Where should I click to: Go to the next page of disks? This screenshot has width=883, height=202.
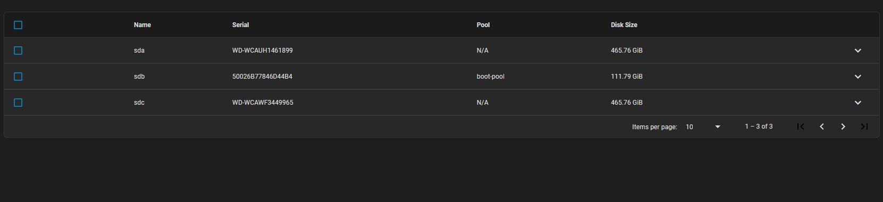(843, 127)
